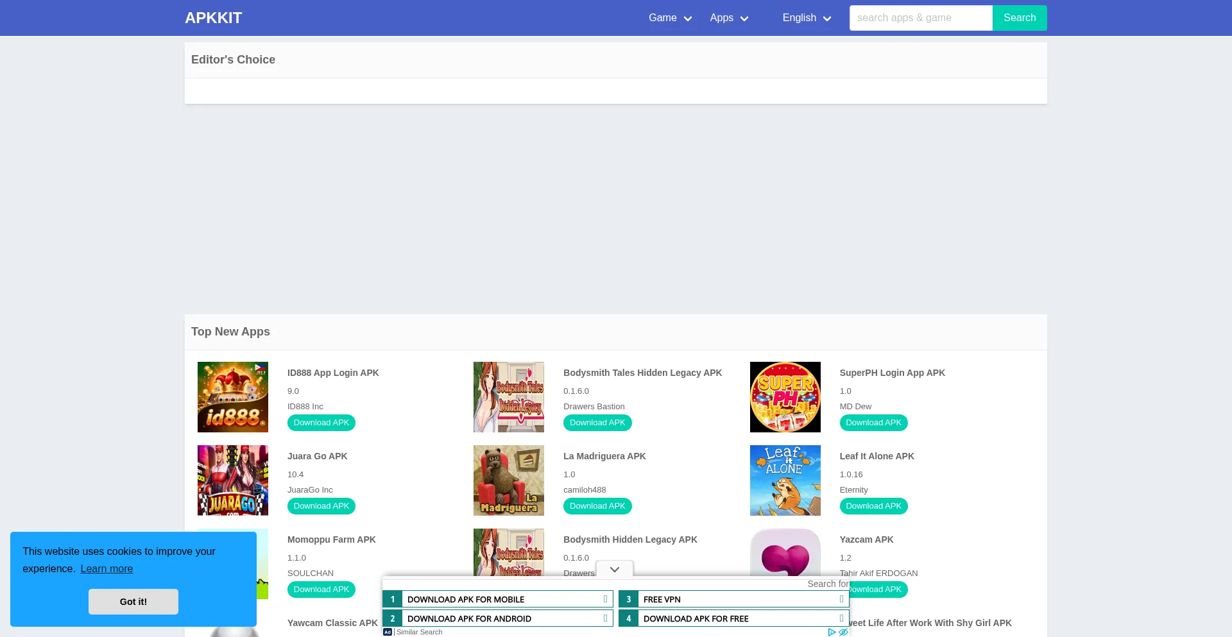Click the camiloh488 developer name
Screen dimensions: 1232x637
click(x=585, y=490)
